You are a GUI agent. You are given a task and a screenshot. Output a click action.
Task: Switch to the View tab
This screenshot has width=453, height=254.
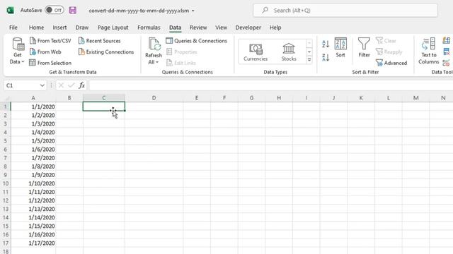[x=221, y=28]
